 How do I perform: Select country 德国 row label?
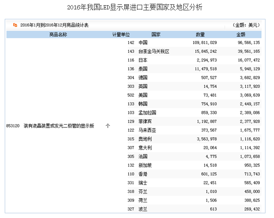143,77
